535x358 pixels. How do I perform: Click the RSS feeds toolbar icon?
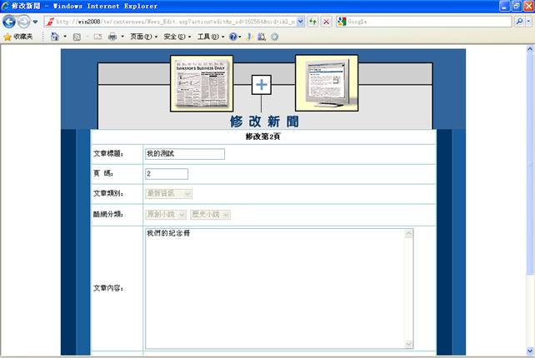click(x=77, y=37)
